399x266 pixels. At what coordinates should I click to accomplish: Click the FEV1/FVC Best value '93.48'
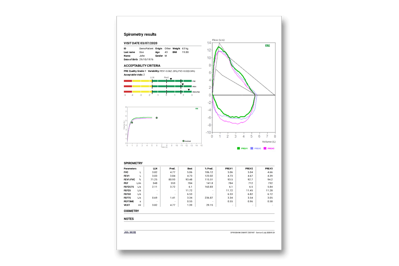[189, 180]
